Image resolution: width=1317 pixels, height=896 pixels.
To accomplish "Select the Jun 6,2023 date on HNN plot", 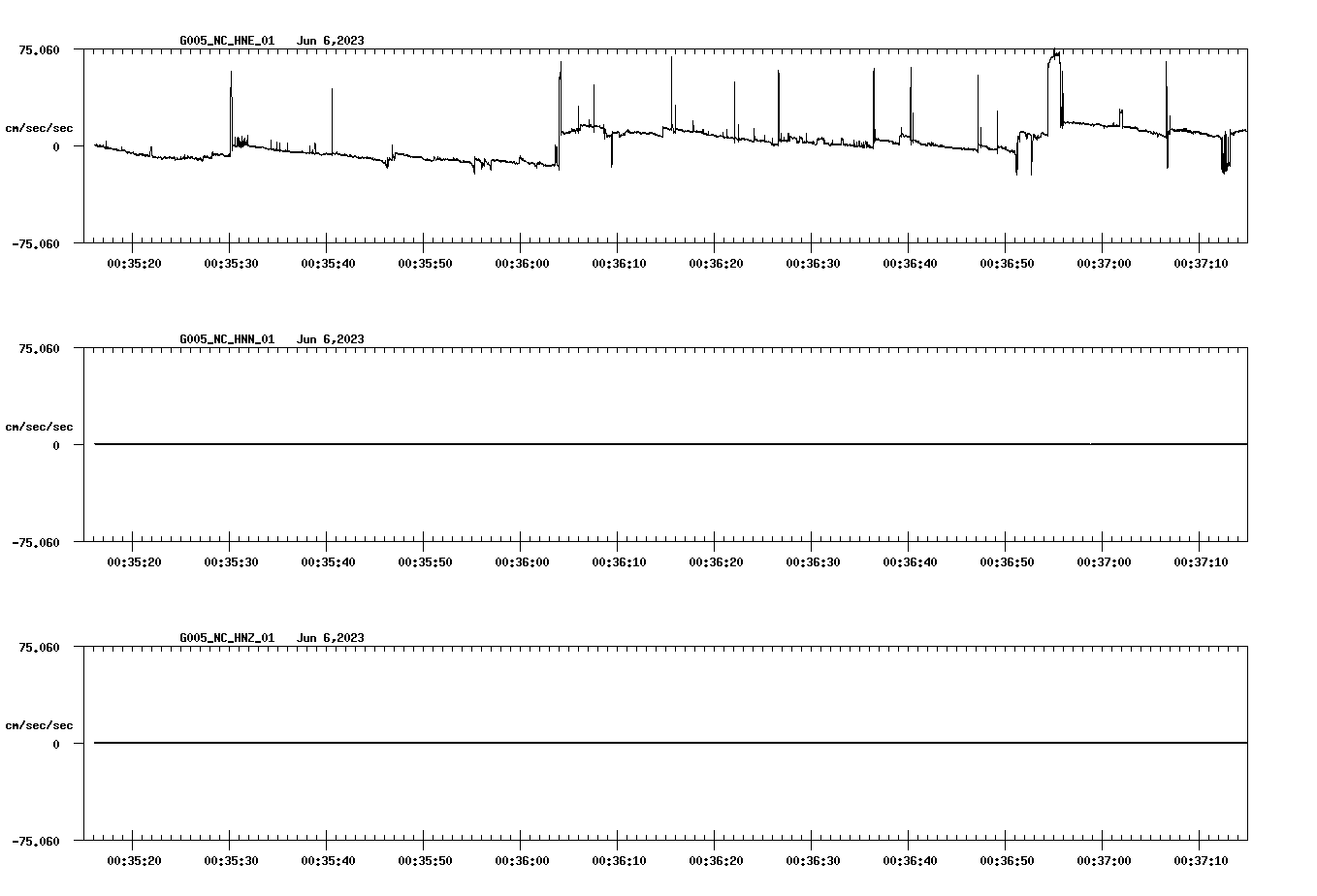I will tap(331, 339).
